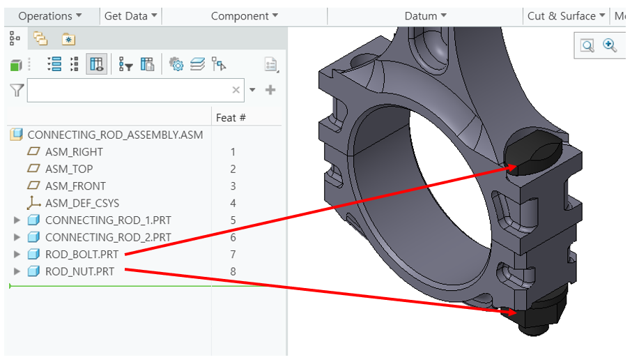Select the ASM_FRONT datum plane

pyautogui.click(x=75, y=186)
